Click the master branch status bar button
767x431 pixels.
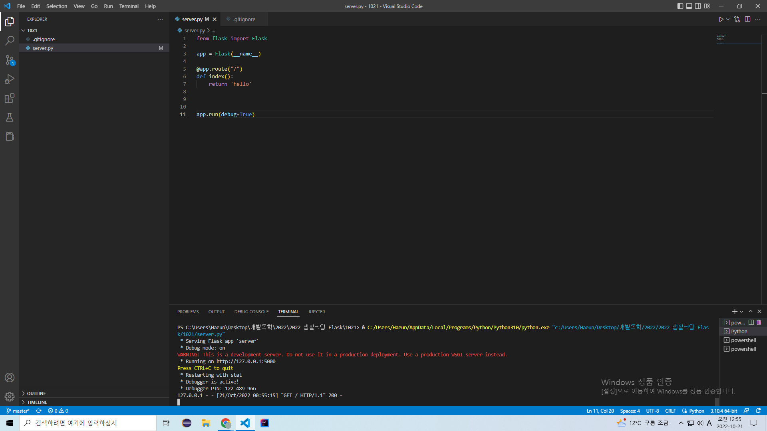18,411
